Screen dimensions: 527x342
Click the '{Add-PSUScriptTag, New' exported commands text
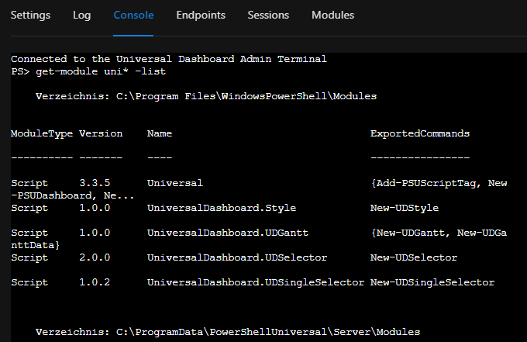[439, 183]
